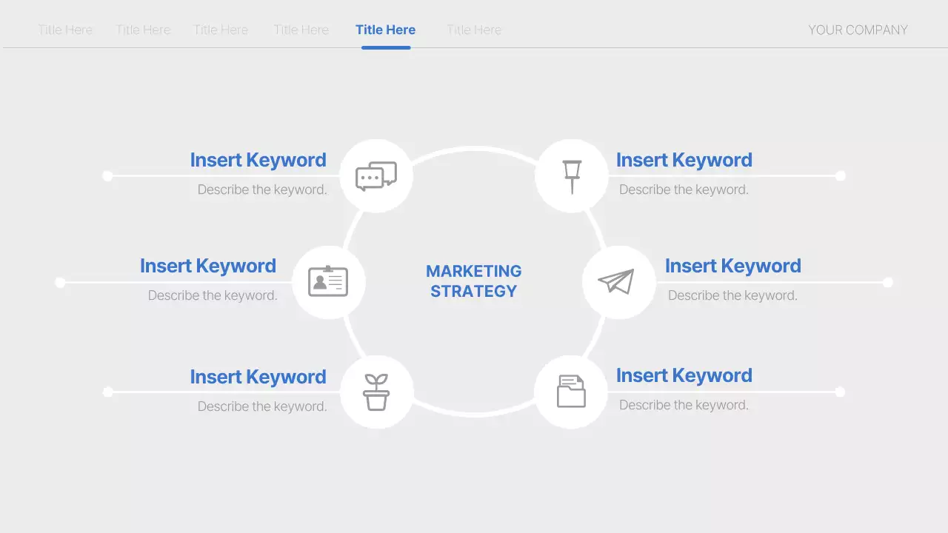Click the YOUR COMPANY label
This screenshot has width=948, height=533.
click(858, 30)
